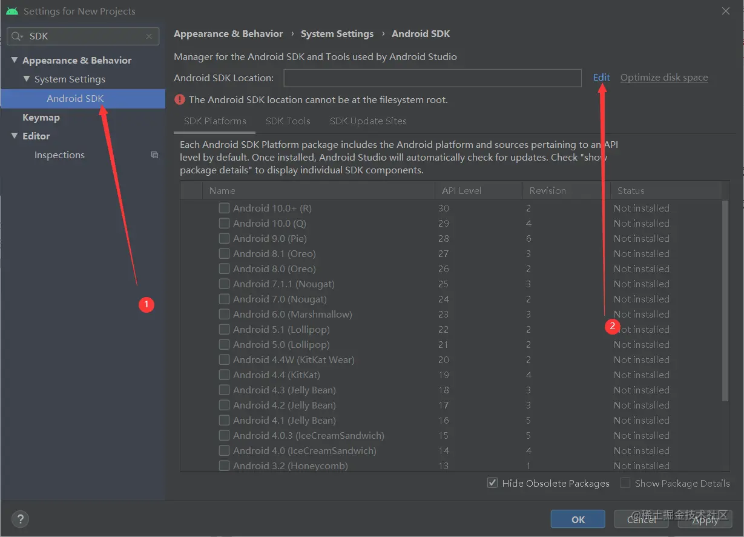Click API level 19 cell
The width and height of the screenshot is (744, 537).
point(444,375)
